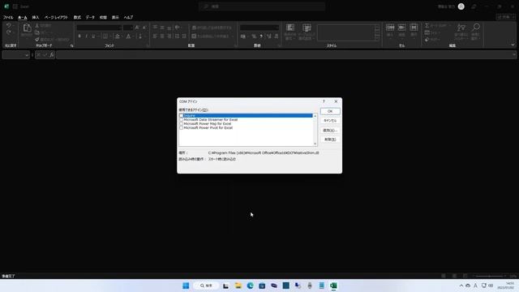Open File Explorer from the taskbar

pyautogui.click(x=238, y=286)
